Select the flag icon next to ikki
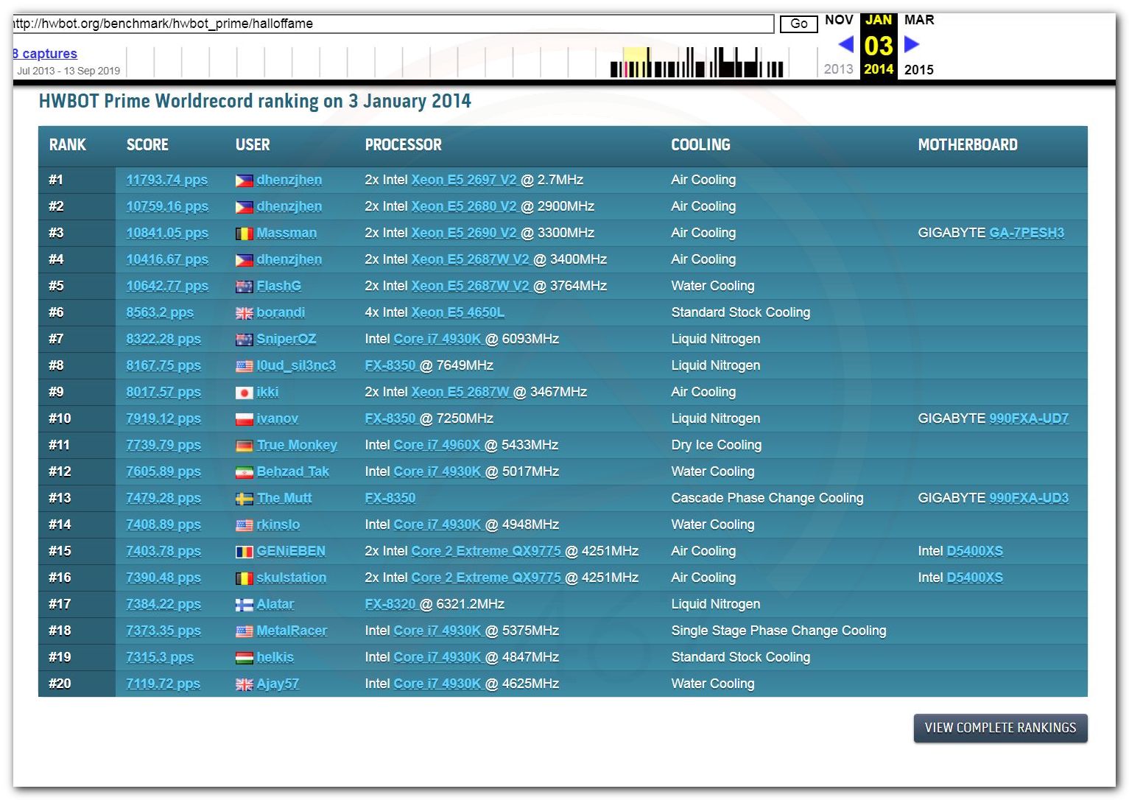The height and width of the screenshot is (800, 1129). [x=244, y=393]
